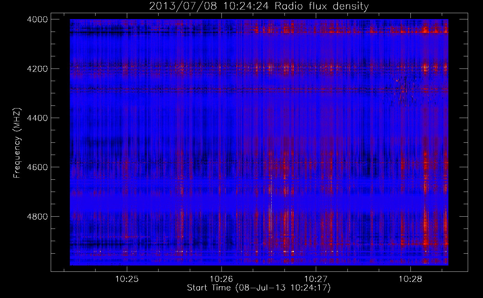Click the 'Start Time (08-Jul-13 10:24:17)' x-axis label
This screenshot has width=483, height=298.
click(x=259, y=288)
